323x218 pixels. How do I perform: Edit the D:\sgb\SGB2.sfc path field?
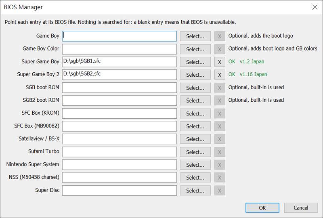pyautogui.click(x=120, y=75)
